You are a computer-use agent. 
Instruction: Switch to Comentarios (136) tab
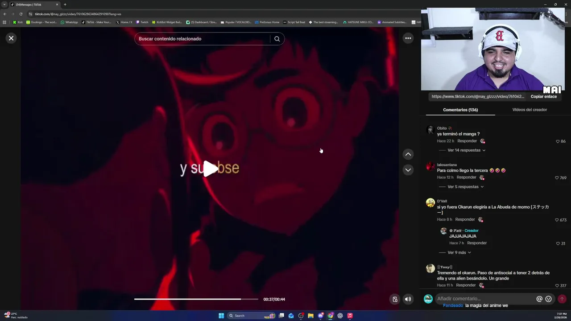(460, 110)
